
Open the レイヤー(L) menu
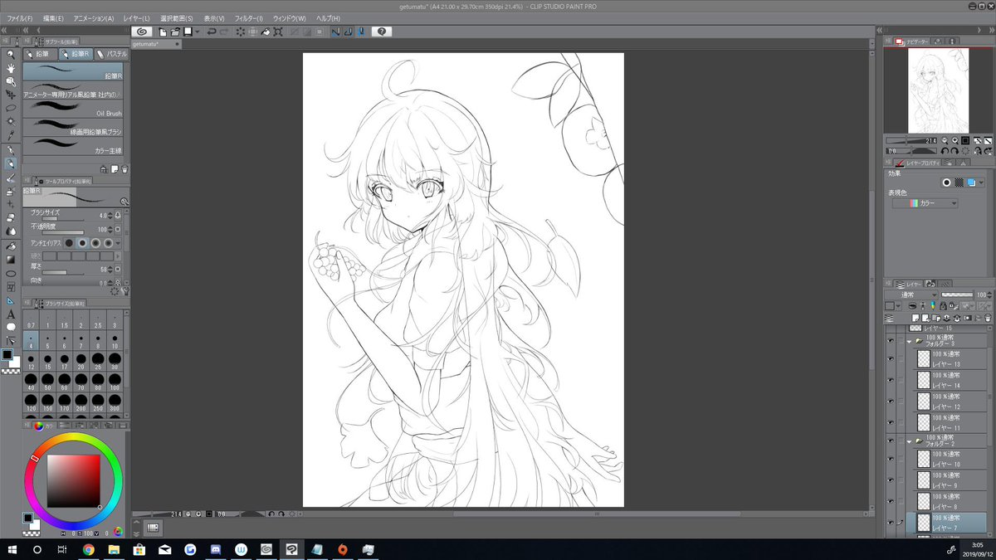click(x=136, y=17)
